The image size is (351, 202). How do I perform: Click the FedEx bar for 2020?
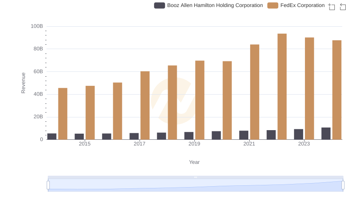(x=227, y=100)
